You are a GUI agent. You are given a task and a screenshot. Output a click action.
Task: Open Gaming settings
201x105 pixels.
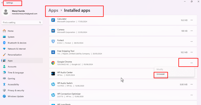[22, 78]
